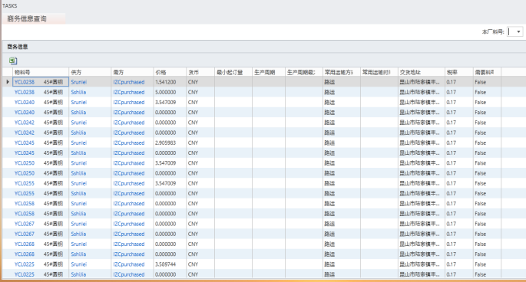
Task: Click the Excel export icon
Action: coord(13,61)
